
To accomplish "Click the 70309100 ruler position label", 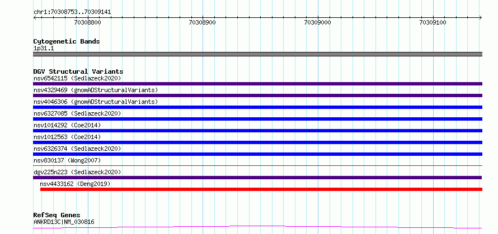I will pyautogui.click(x=433, y=22).
